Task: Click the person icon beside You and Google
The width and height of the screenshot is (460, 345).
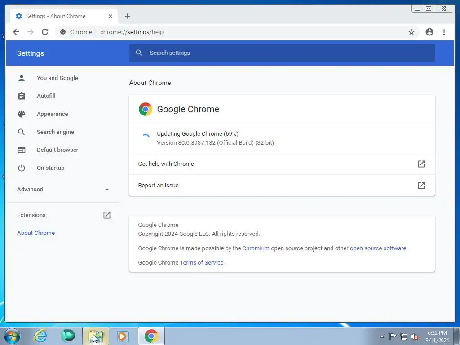Action: coord(22,78)
